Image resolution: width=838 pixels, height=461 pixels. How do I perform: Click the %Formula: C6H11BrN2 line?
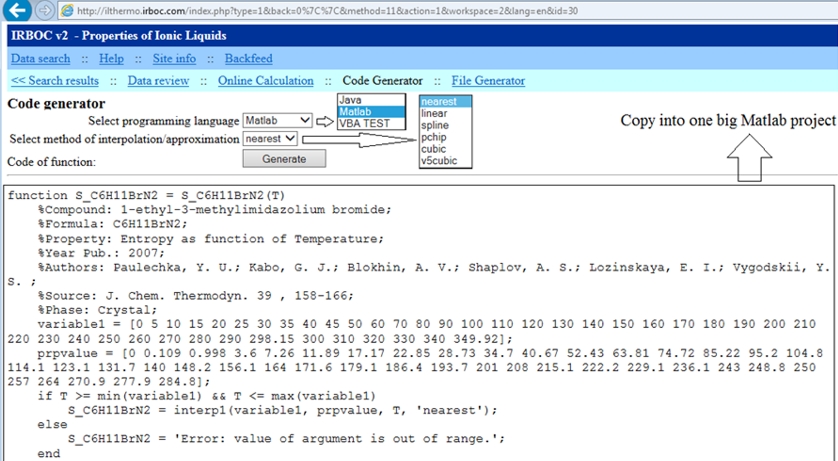pos(112,224)
